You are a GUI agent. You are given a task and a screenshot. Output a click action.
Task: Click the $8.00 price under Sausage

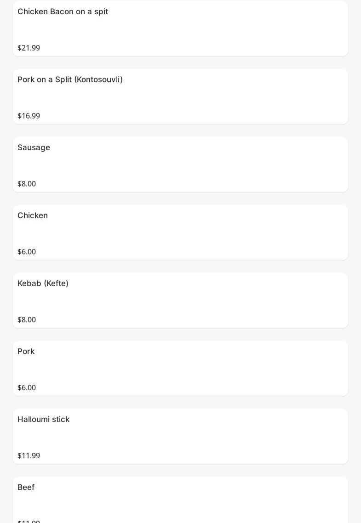click(27, 184)
